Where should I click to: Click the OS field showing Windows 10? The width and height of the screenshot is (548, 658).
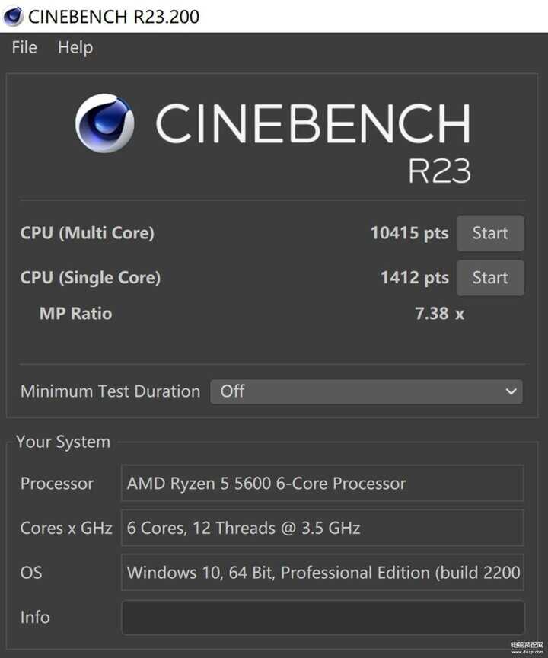click(x=323, y=572)
